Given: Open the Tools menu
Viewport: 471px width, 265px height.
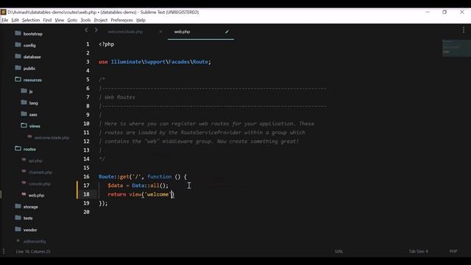Looking at the screenshot, I should (x=85, y=20).
